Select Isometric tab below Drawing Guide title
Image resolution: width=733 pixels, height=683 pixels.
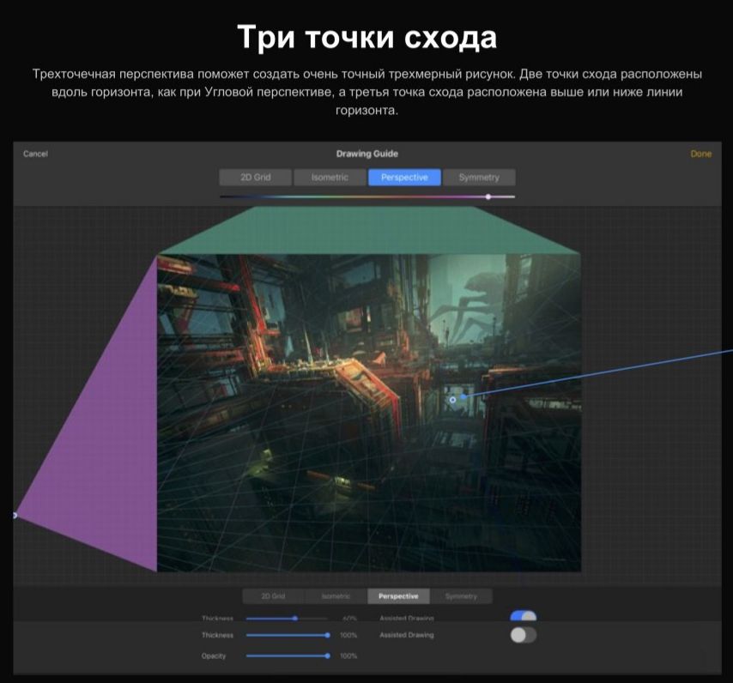click(x=330, y=178)
